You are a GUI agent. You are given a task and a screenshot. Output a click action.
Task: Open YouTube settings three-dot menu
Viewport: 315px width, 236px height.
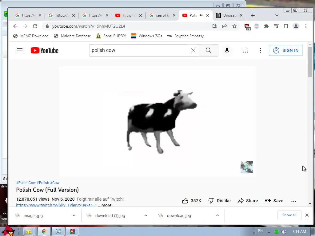coord(260,50)
